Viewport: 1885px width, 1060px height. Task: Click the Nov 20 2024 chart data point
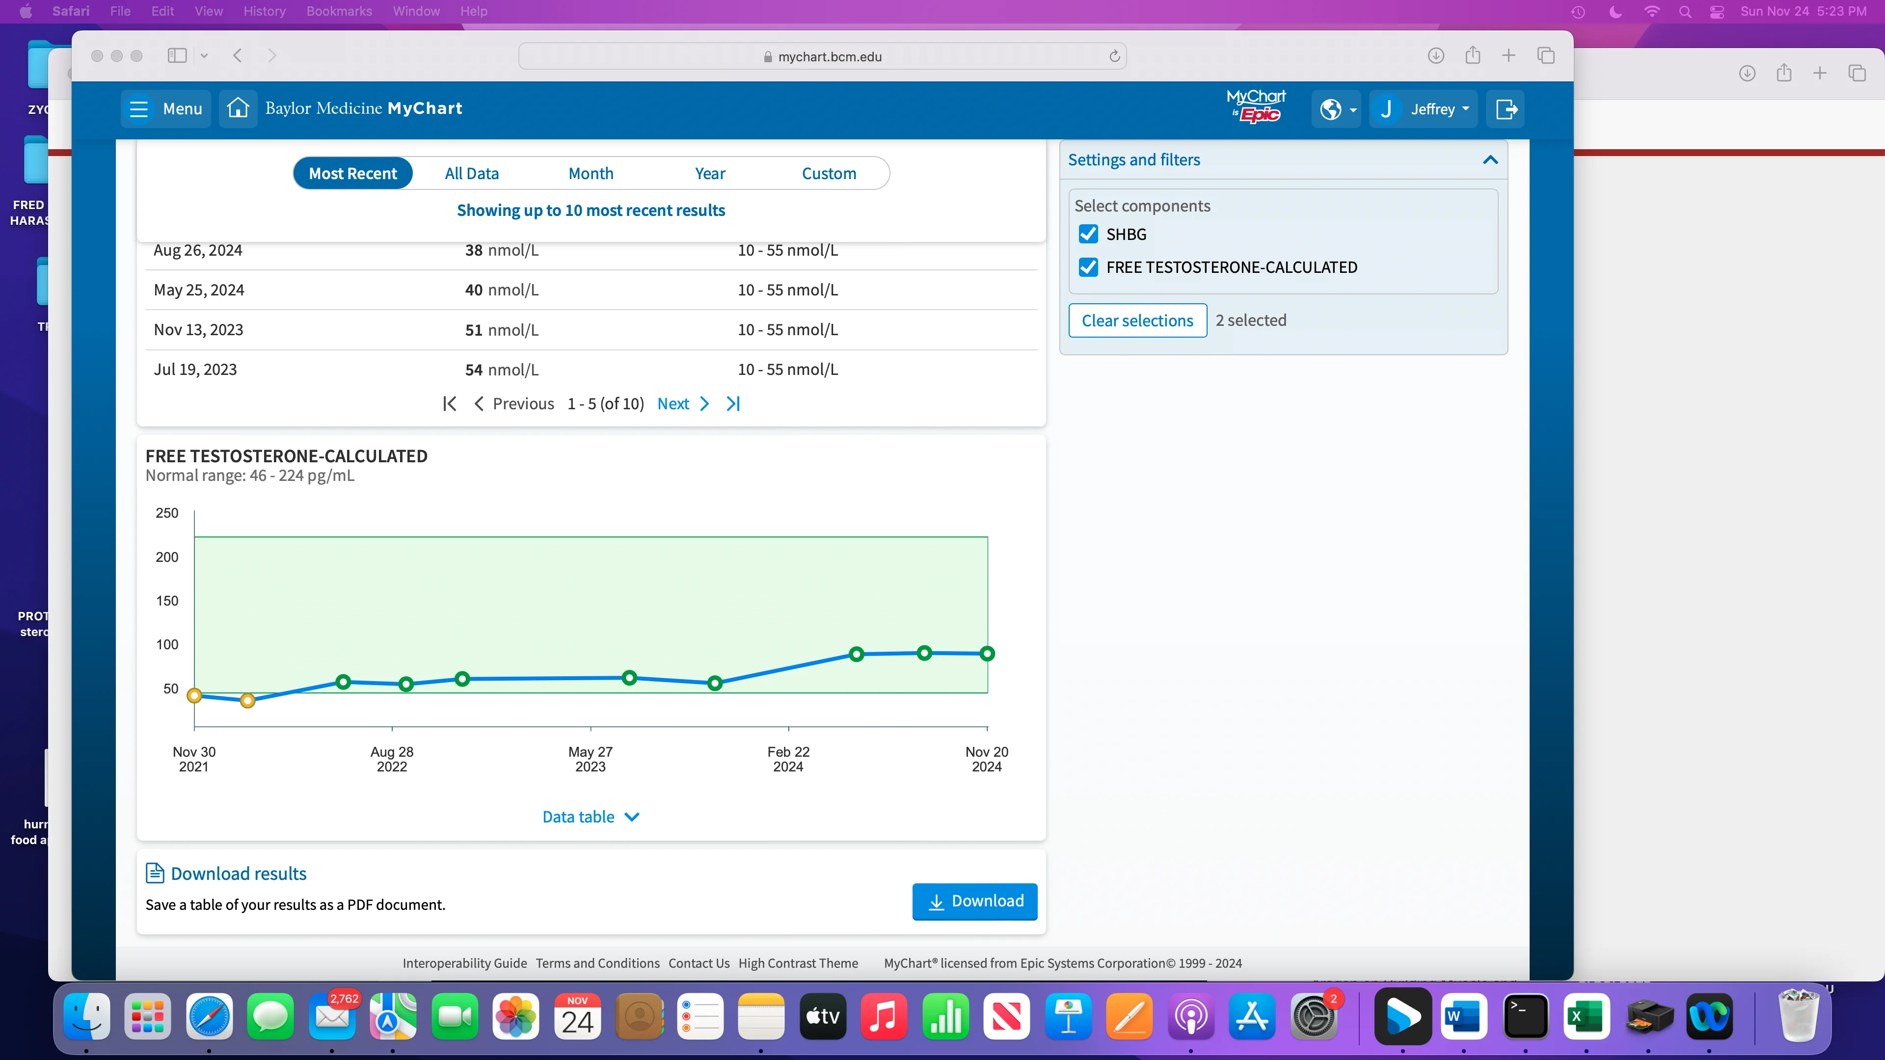coord(987,654)
